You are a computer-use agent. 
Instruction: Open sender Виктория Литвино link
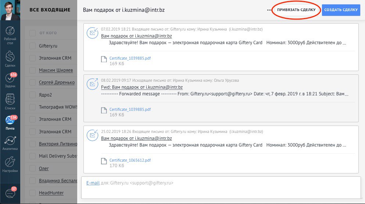point(58,144)
